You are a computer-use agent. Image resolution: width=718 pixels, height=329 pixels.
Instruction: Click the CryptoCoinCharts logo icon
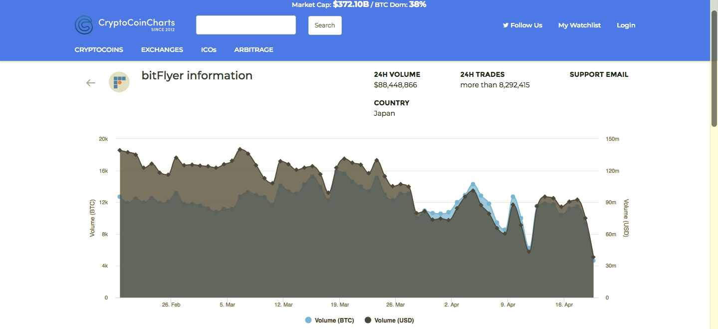[84, 25]
